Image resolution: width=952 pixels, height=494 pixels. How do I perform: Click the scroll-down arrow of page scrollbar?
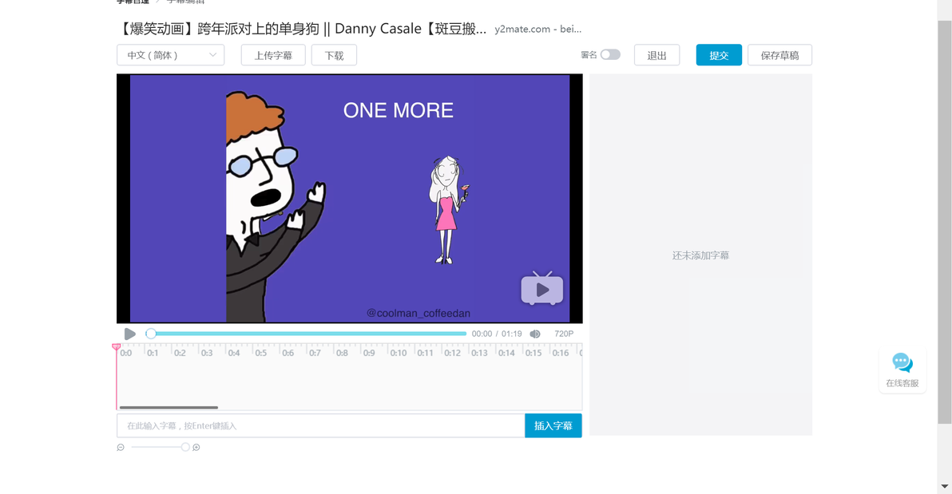coord(944,486)
